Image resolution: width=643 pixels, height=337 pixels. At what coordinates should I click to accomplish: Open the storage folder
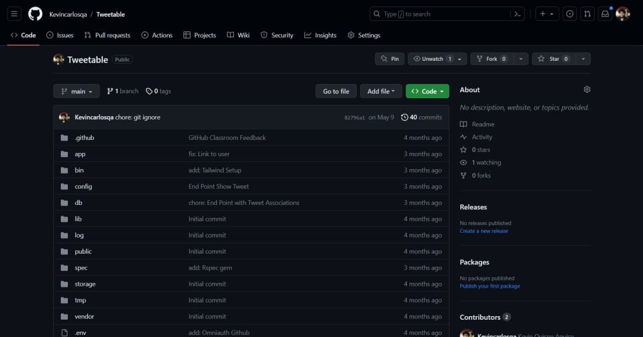[x=85, y=283]
